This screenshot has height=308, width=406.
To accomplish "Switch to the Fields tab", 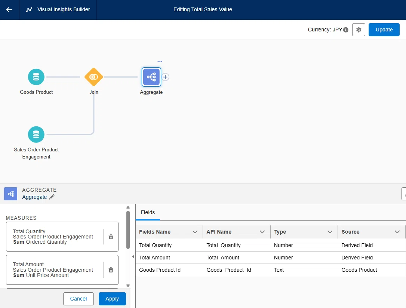I will point(148,212).
